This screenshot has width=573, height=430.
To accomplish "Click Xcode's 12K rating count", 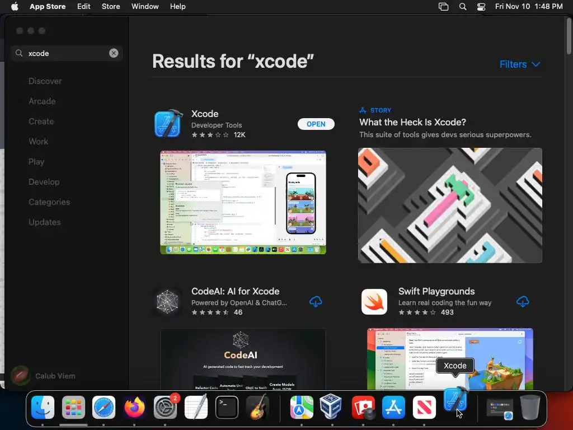I will (239, 134).
